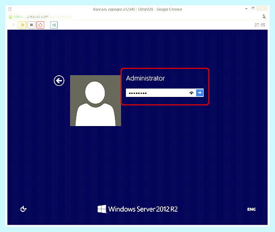
Task: Maximize the Chrome console window
Action: (253, 8)
